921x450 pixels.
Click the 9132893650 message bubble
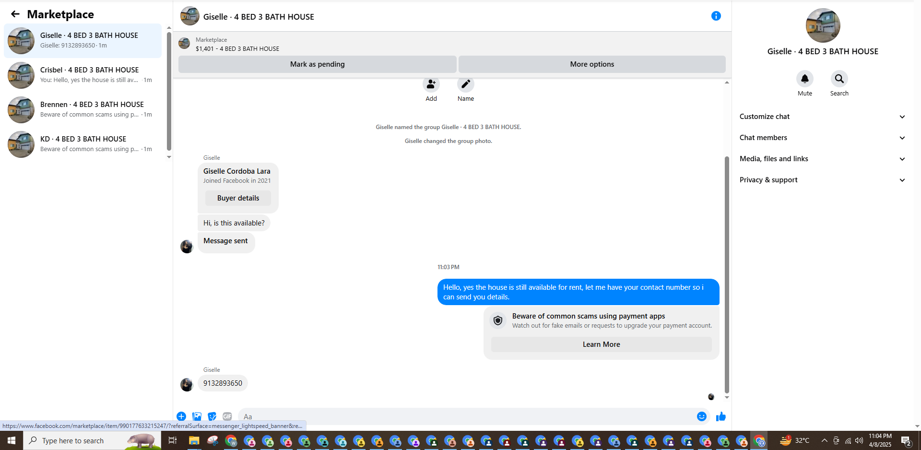coord(223,383)
